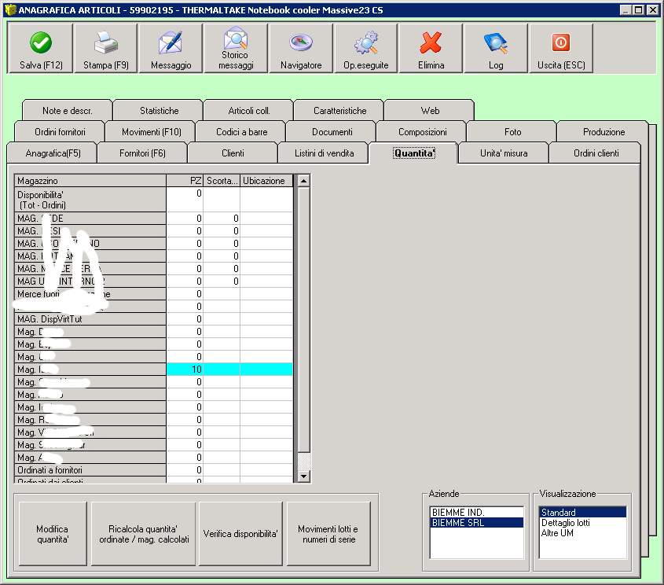Choose Dettaglio lotti in Visualizzazione list

(x=583, y=522)
